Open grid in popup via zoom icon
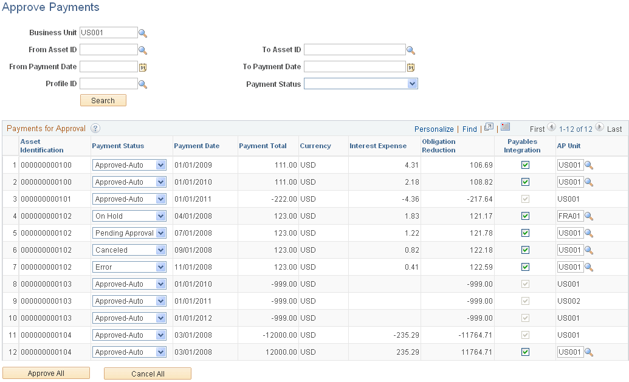The width and height of the screenshot is (629, 382). pyautogui.click(x=489, y=129)
